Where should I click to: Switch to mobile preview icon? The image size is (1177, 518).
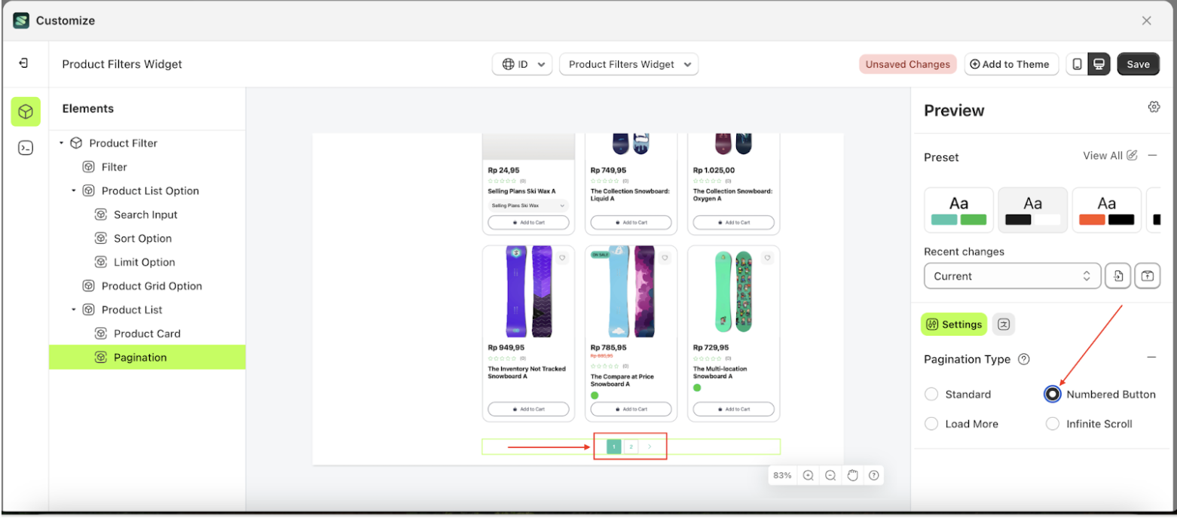point(1077,64)
